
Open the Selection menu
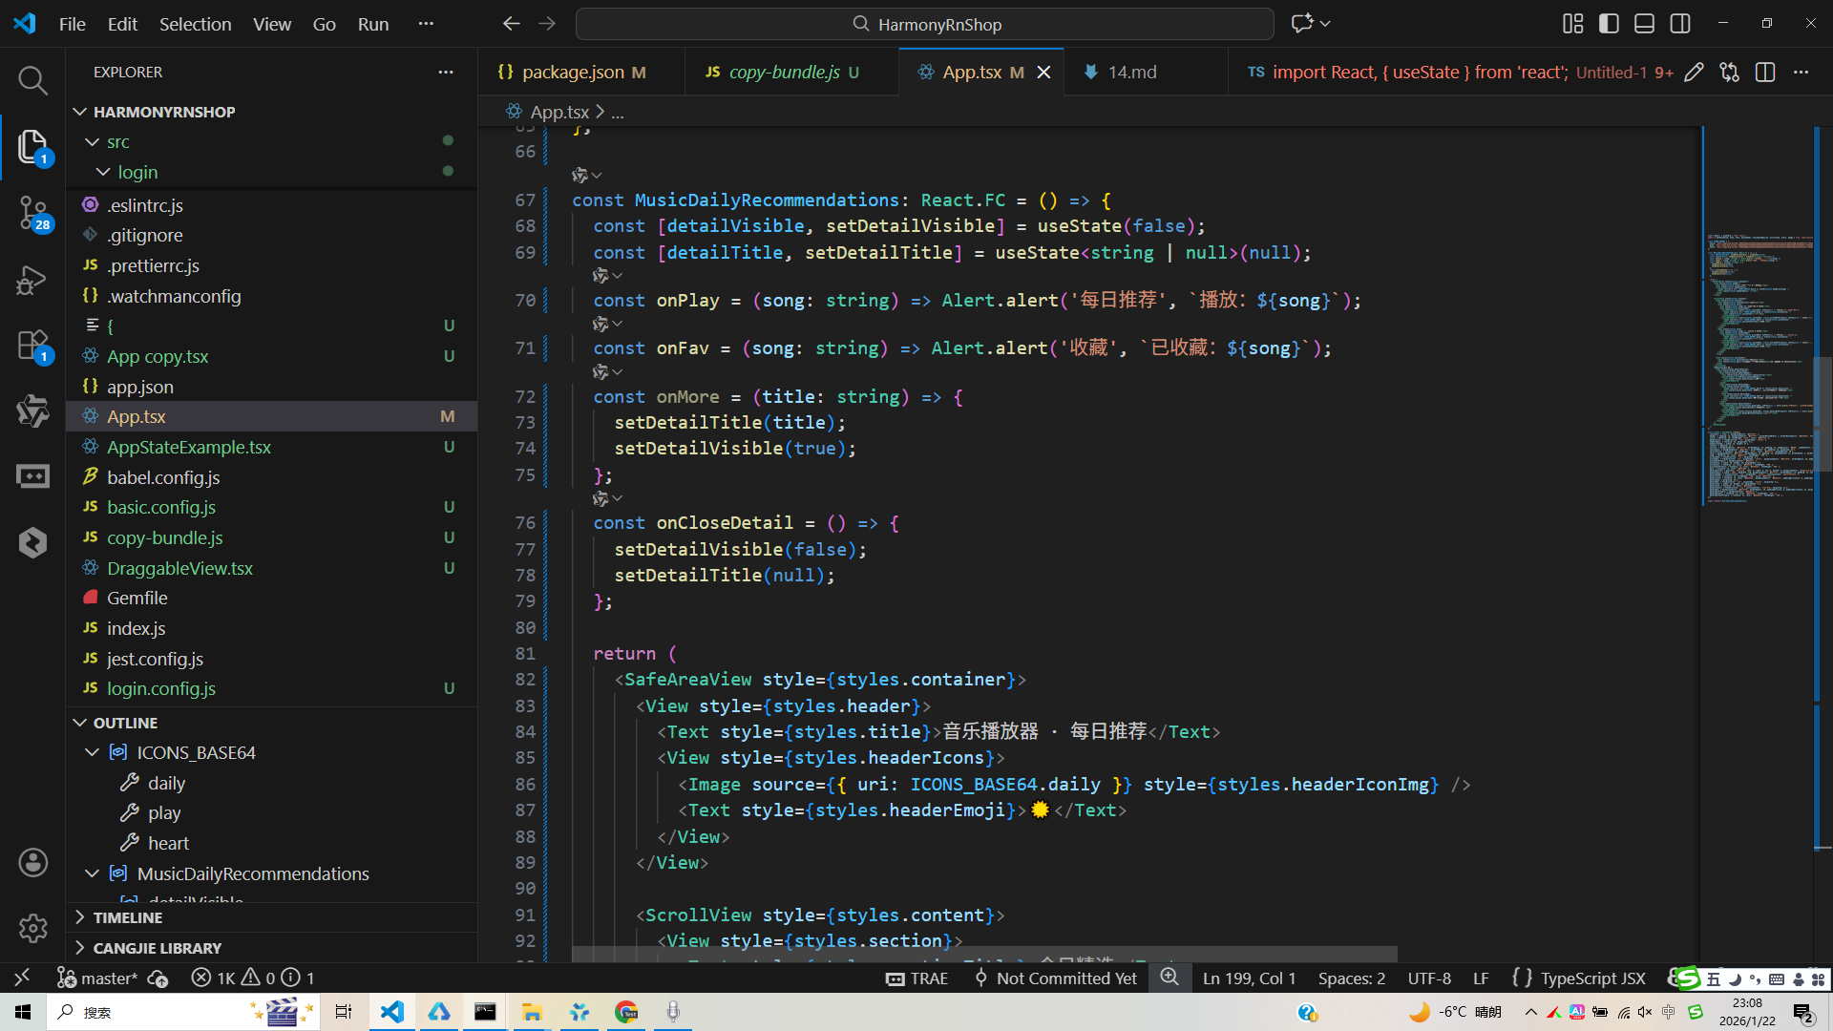195,24
